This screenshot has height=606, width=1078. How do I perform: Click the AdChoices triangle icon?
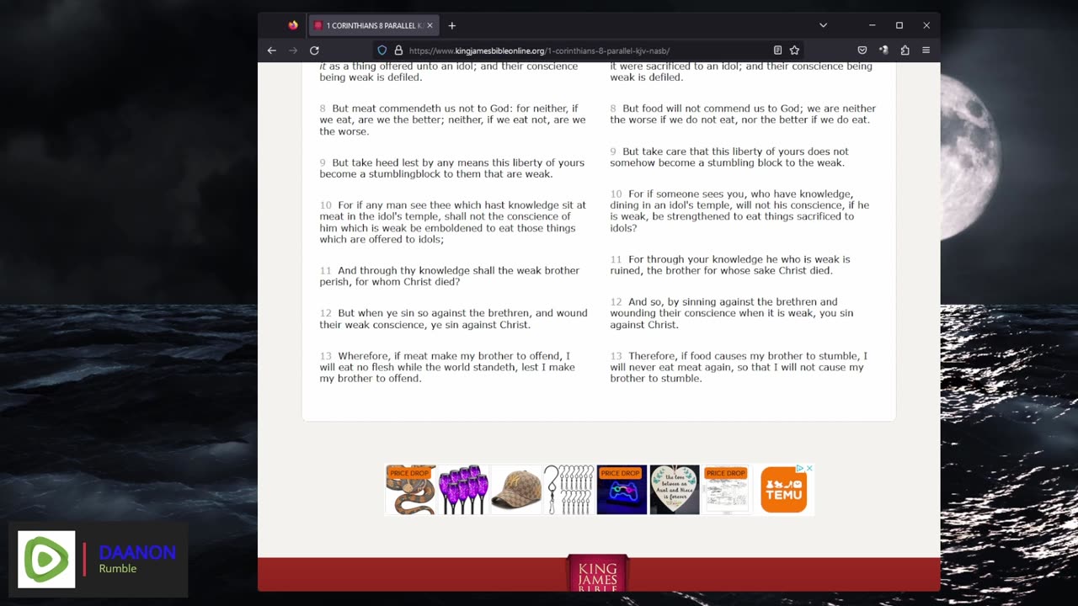pyautogui.click(x=800, y=468)
